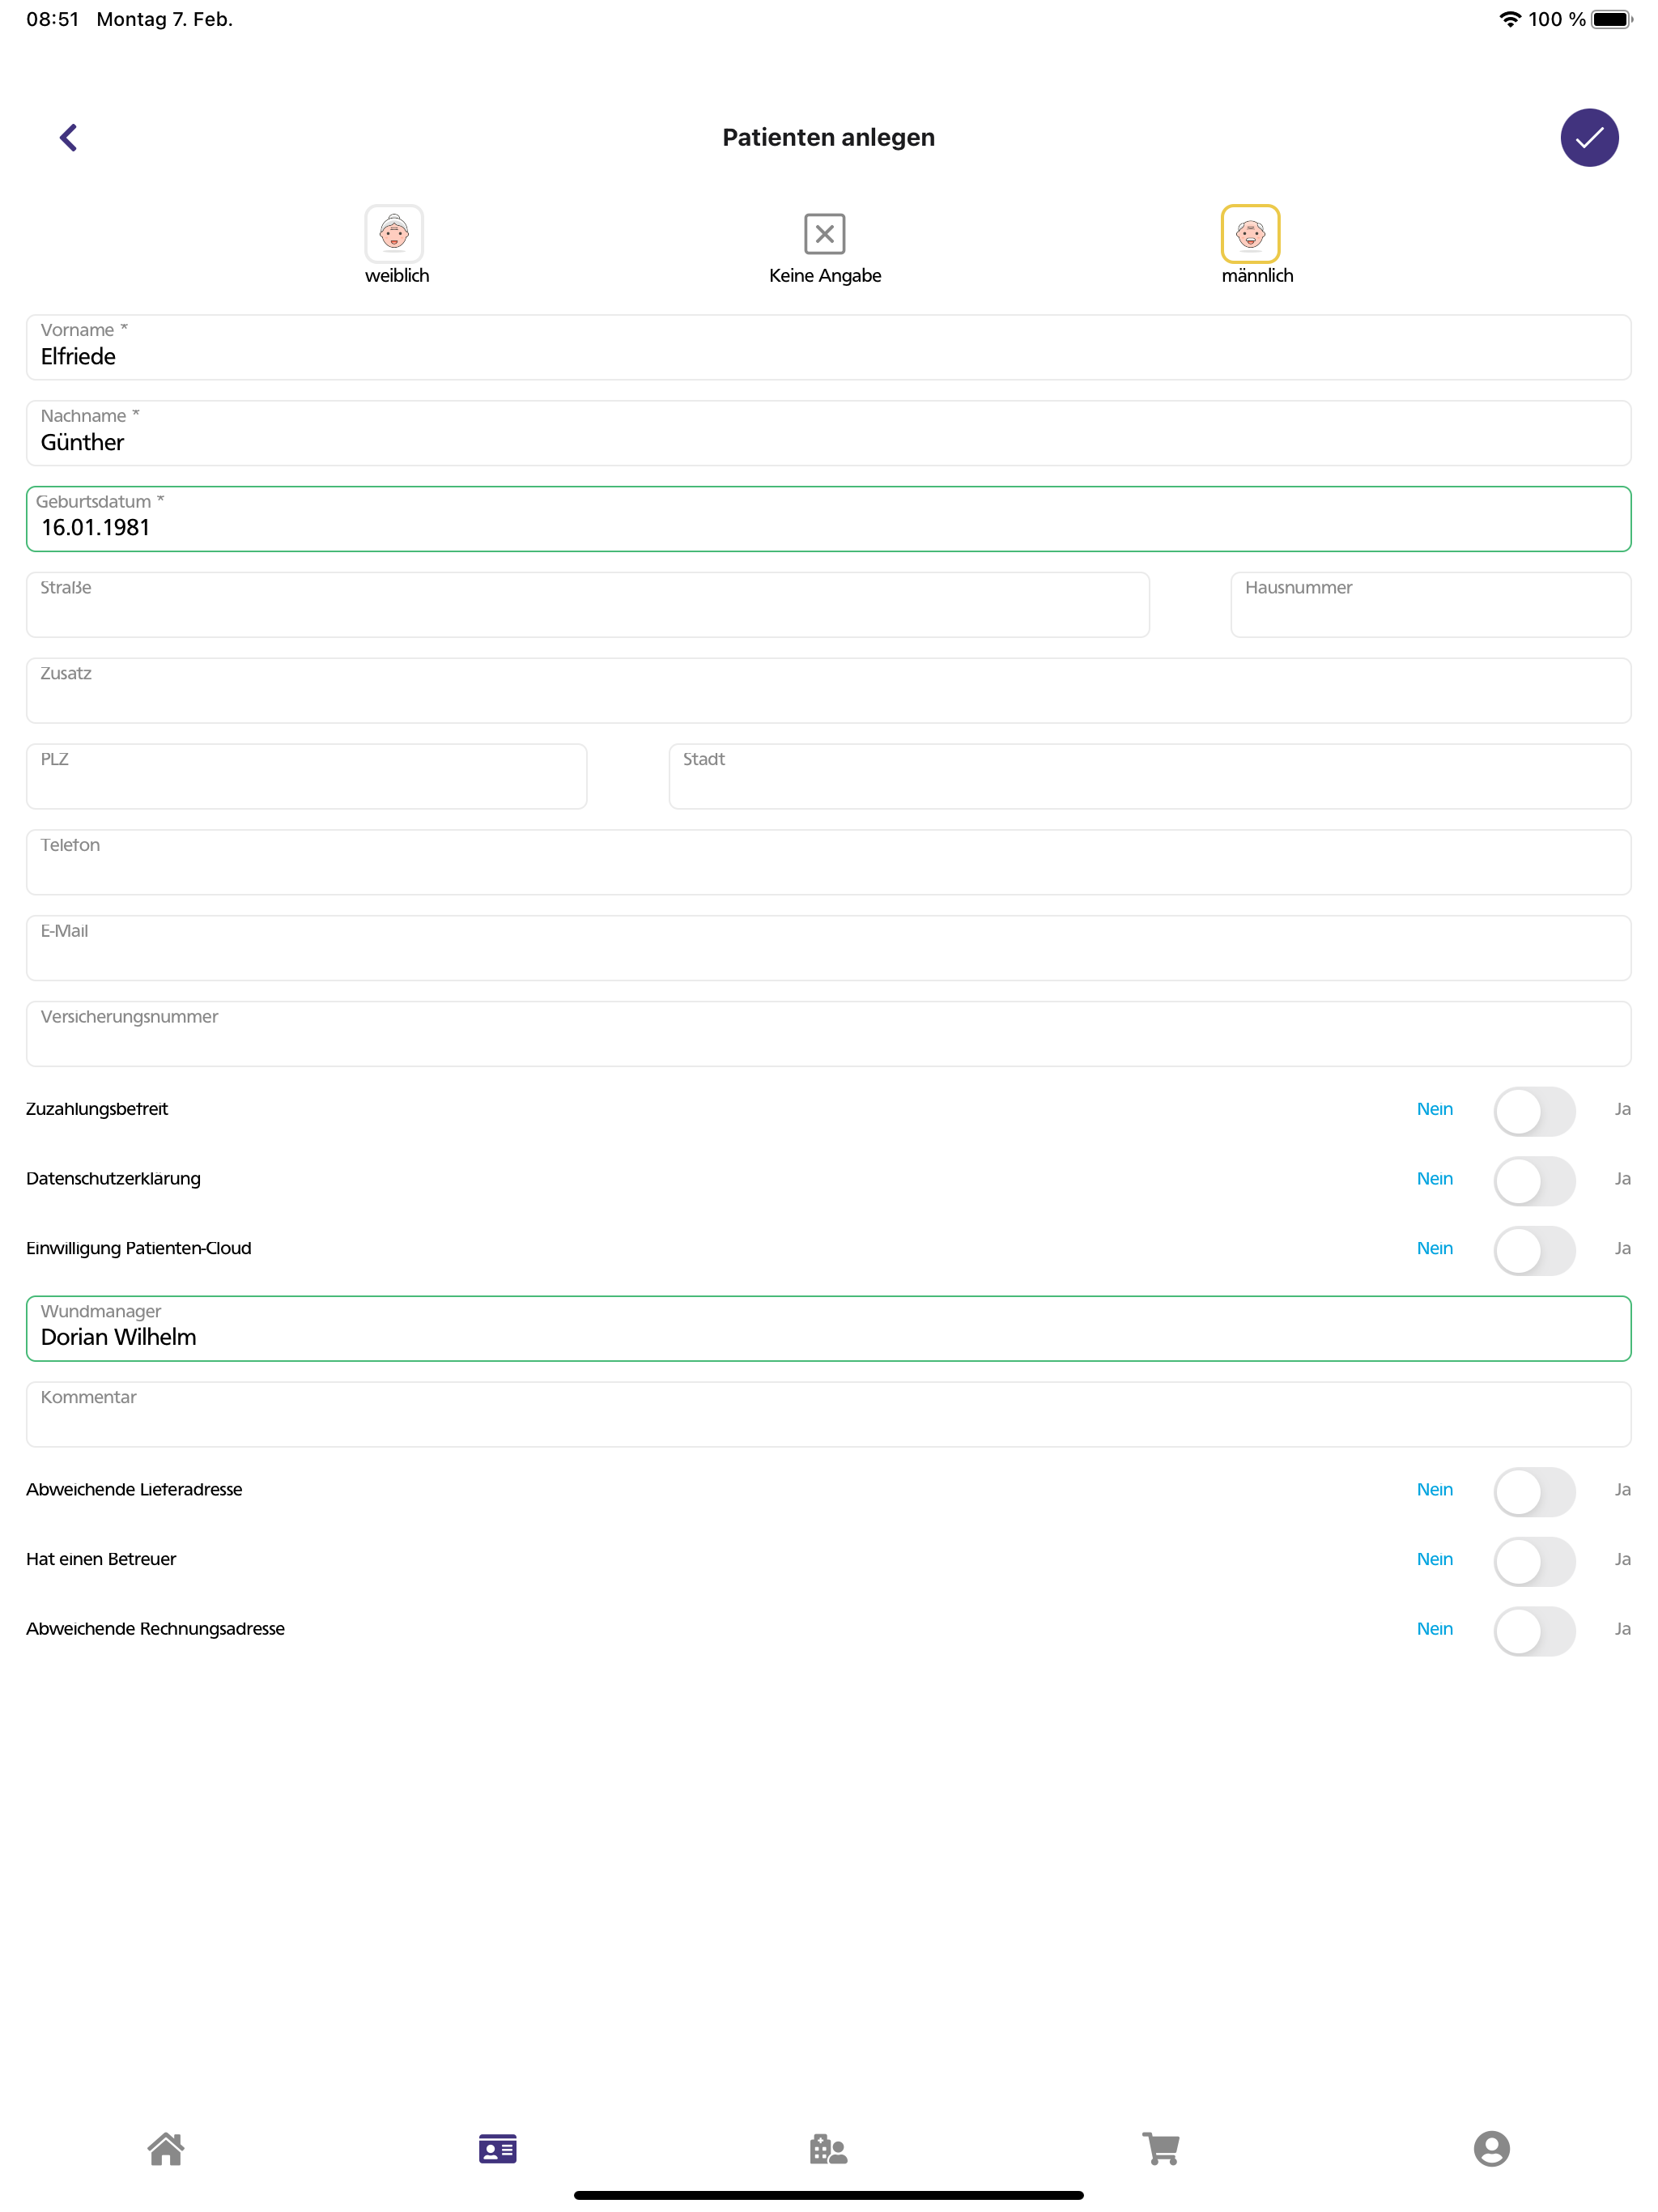Toggle the Zuzahlungsbefreit switch
Screen dimensions: 1658x2212
1534,1111
